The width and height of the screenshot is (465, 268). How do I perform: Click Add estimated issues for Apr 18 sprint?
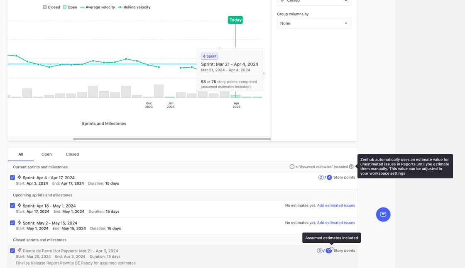coord(336,205)
